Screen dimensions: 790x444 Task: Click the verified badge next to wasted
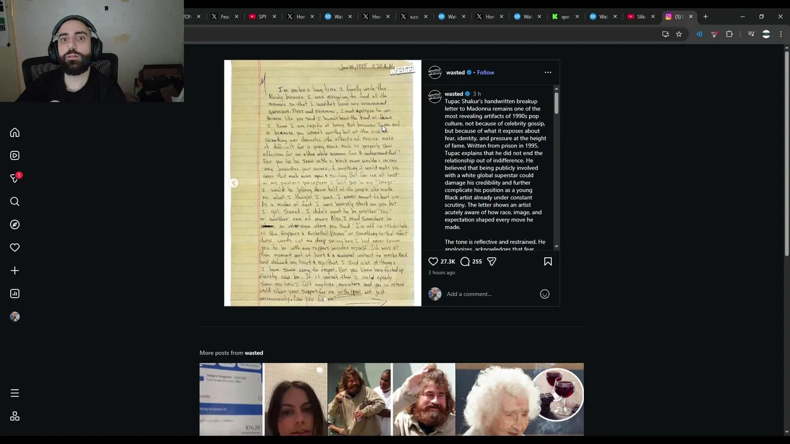pos(469,73)
